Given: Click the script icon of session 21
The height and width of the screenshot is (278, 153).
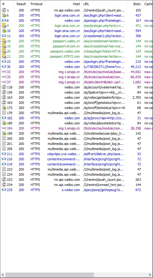Looking at the screenshot, I should (4, 56).
